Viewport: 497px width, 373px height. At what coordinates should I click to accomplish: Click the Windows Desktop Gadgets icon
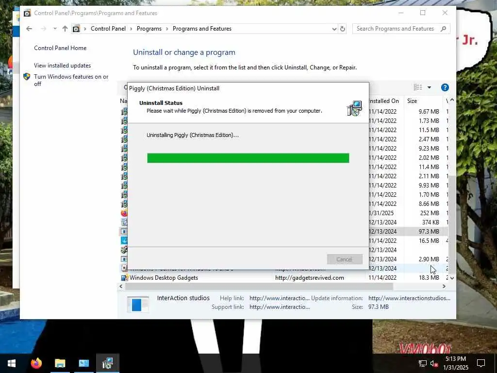124,278
